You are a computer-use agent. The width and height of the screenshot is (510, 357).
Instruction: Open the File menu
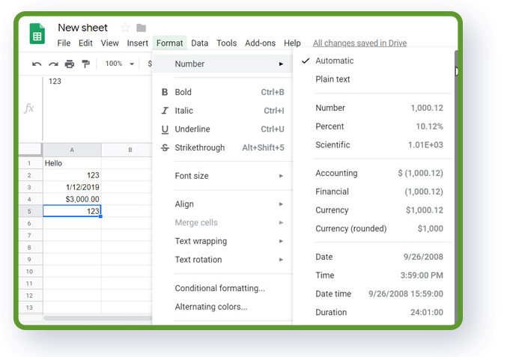point(64,43)
